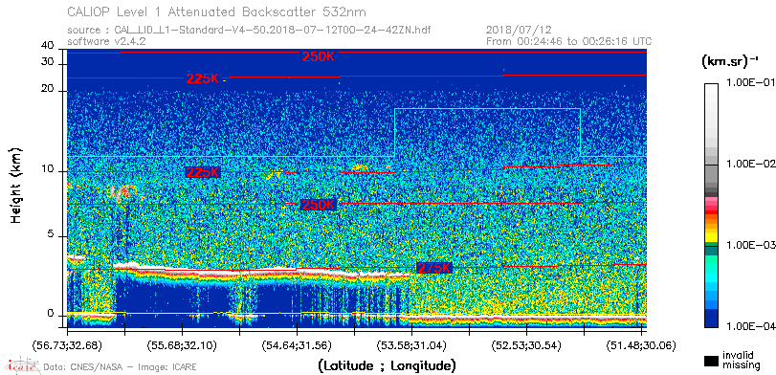776x375 pixels.
Task: Click the ICARE logo icon
Action: 21,365
